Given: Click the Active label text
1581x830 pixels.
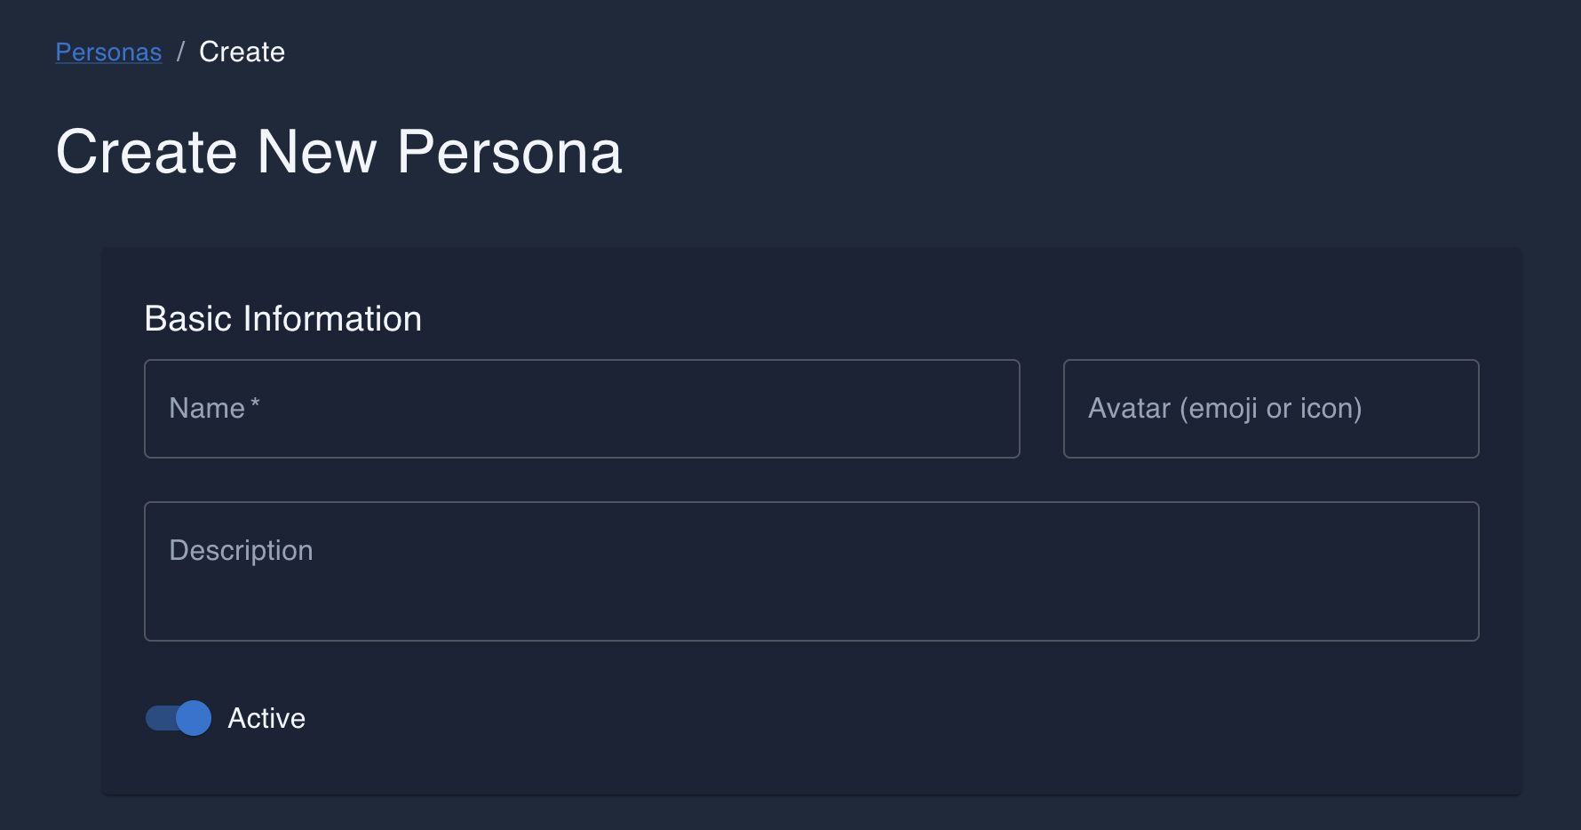Looking at the screenshot, I should 266,718.
